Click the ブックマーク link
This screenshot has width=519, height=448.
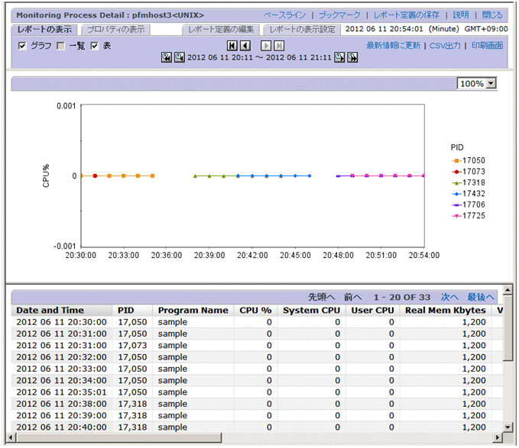(x=339, y=15)
